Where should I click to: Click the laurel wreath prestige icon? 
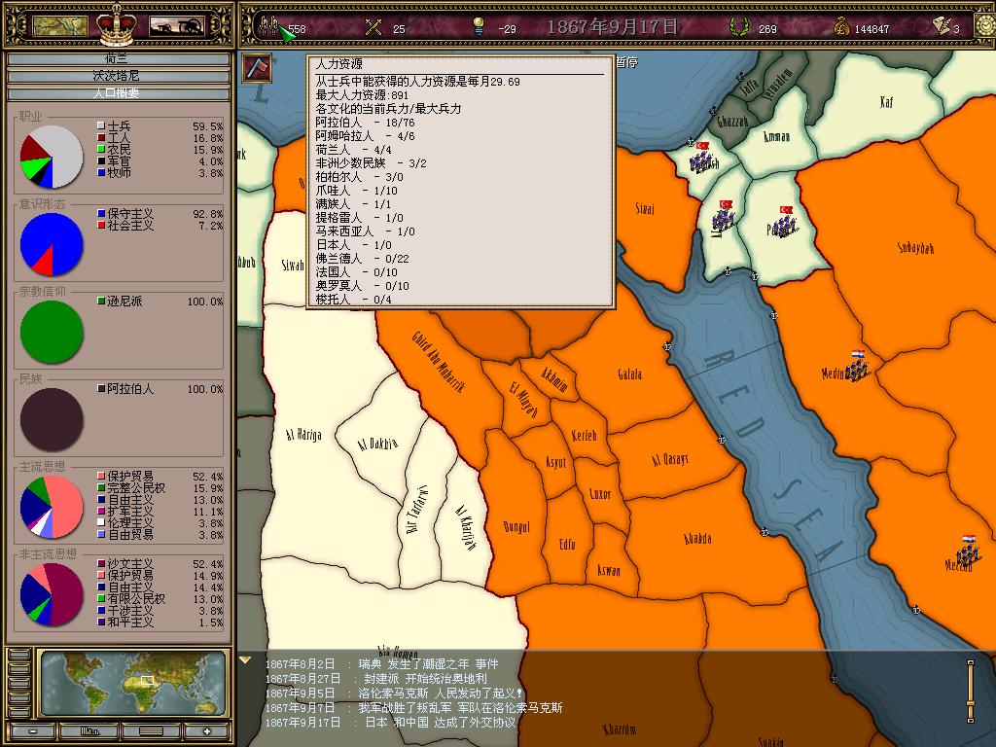(739, 28)
